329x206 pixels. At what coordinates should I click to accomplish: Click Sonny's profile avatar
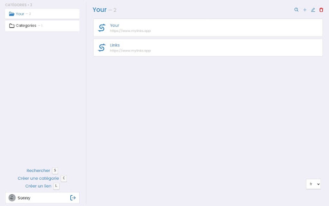[12, 198]
